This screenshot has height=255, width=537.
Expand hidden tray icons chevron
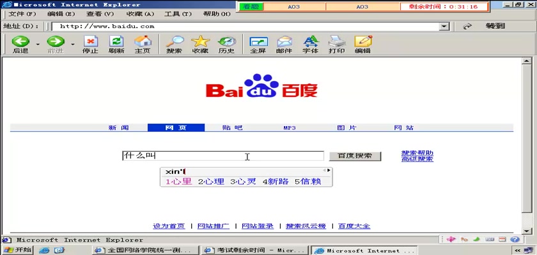pos(517,251)
